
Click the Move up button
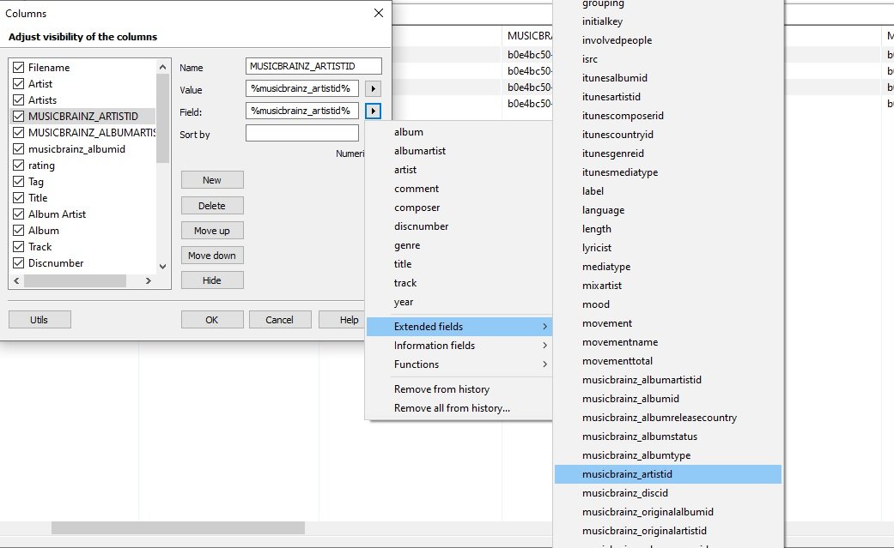[x=212, y=231]
